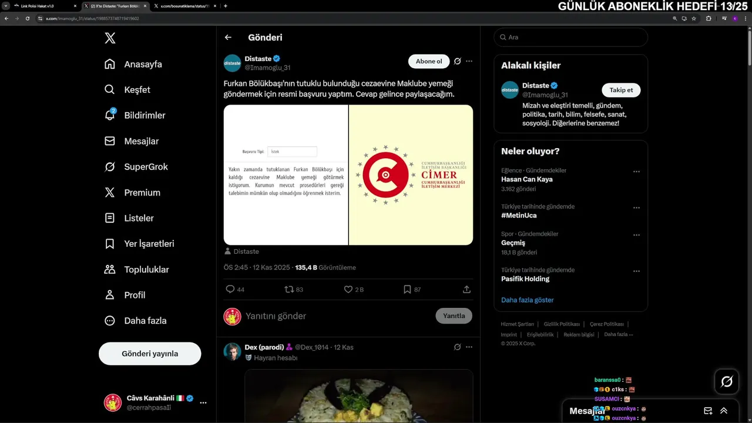This screenshot has height=423, width=752.
Task: Click the X logo at top of sidebar
Action: click(x=110, y=38)
